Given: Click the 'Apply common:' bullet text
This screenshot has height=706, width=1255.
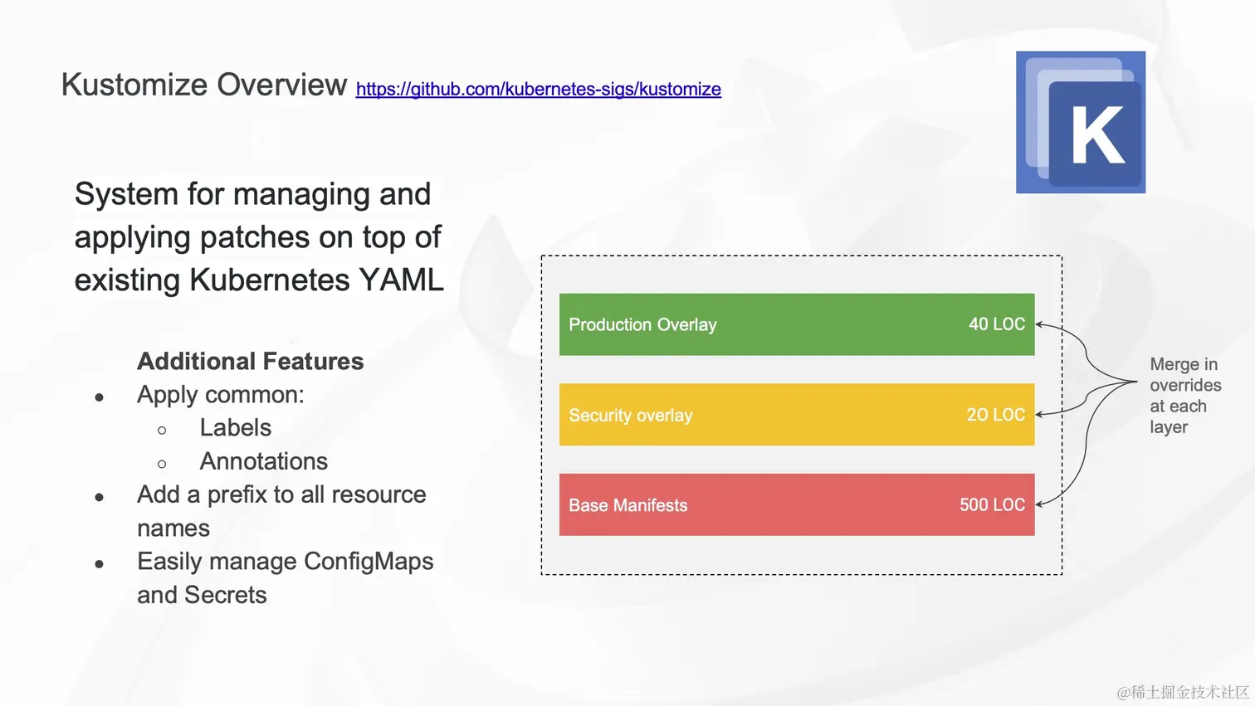Looking at the screenshot, I should point(221,395).
